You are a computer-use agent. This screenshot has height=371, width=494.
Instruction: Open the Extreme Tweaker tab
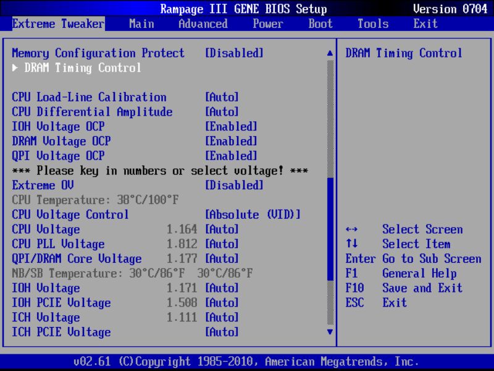pyautogui.click(x=58, y=23)
